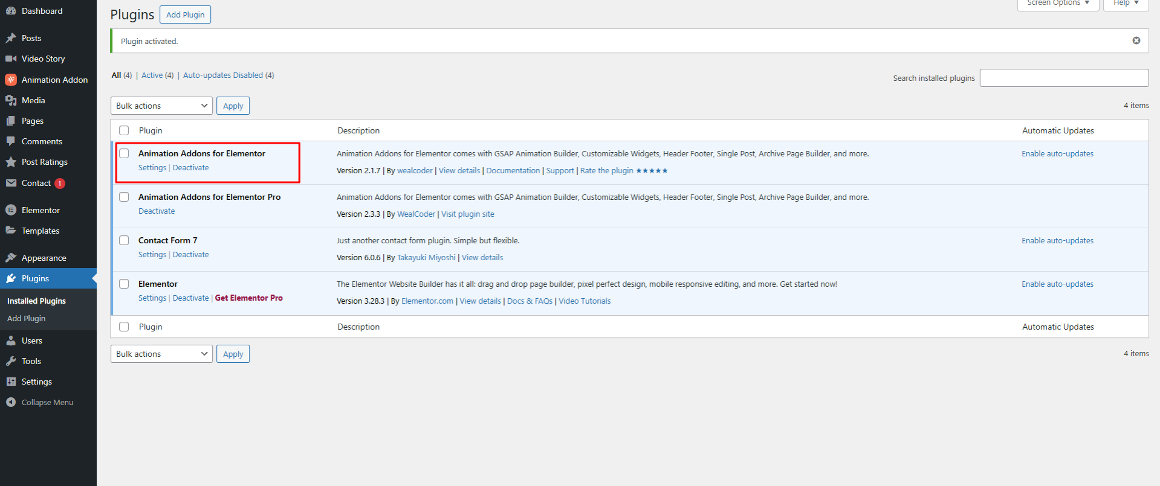Open wealcoder author link
The width and height of the screenshot is (1160, 486).
[415, 171]
